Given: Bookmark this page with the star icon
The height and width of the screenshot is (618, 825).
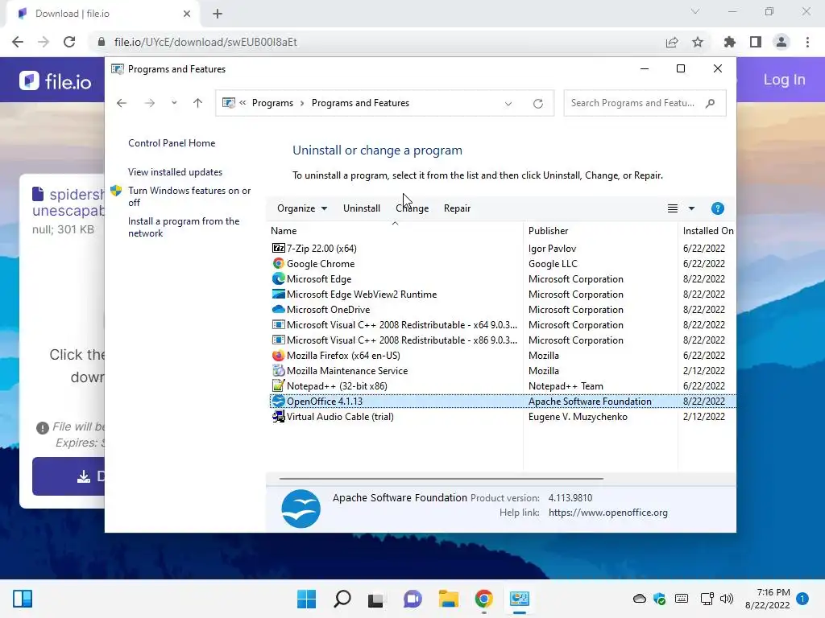Looking at the screenshot, I should click(x=698, y=42).
